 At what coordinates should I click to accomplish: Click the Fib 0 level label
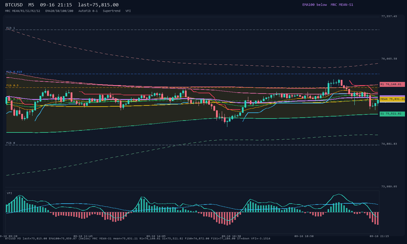click(x=11, y=143)
